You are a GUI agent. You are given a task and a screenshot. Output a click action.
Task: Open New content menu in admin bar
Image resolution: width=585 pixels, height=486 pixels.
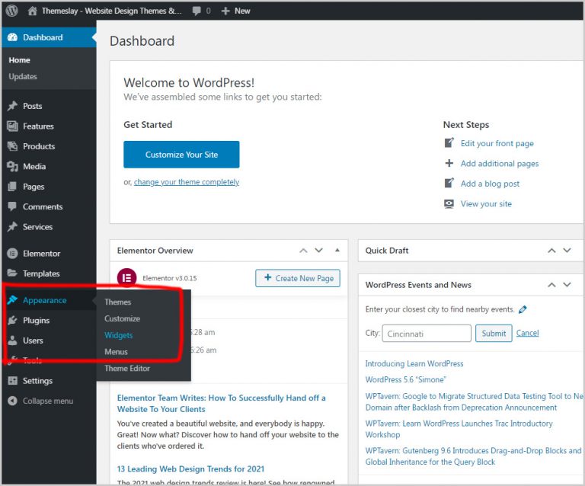point(236,11)
